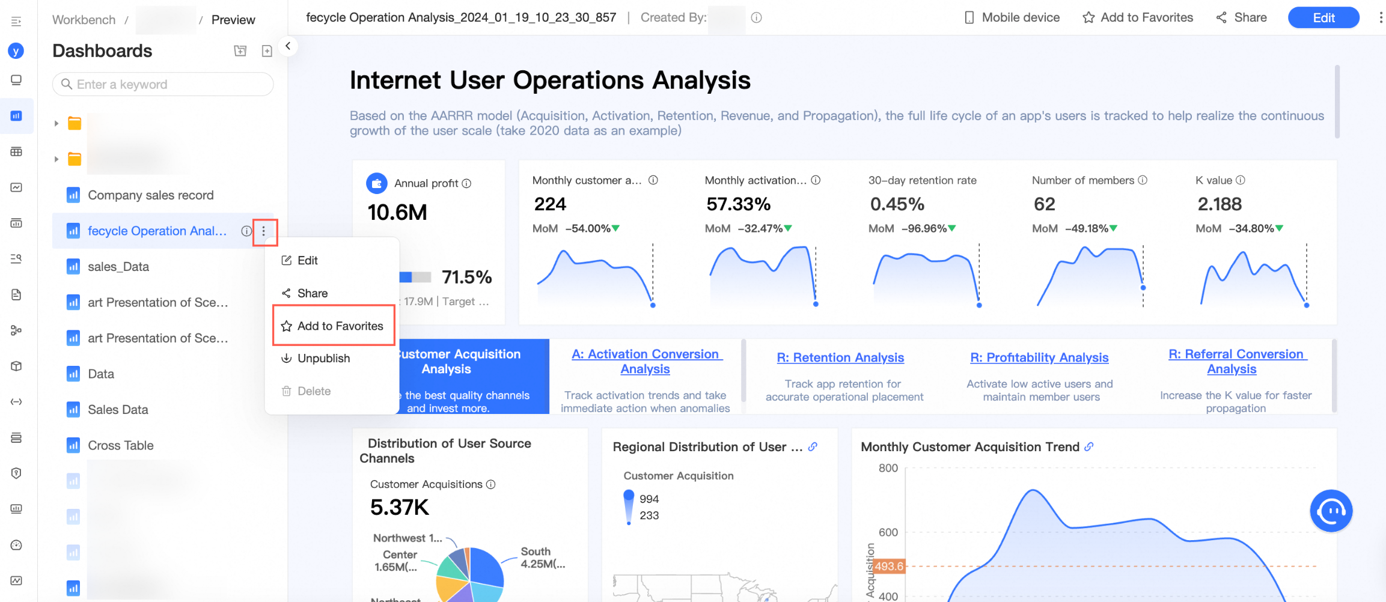Viewport: 1386px width, 602px height.
Task: Open the Cross Table dashboard
Action: [121, 445]
